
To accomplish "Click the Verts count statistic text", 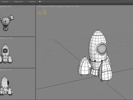I will point(42,14).
